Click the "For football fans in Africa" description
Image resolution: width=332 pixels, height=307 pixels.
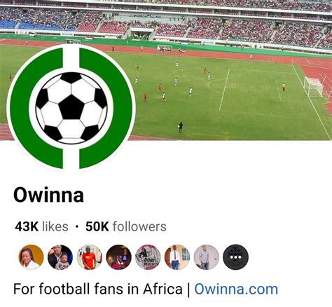98,289
